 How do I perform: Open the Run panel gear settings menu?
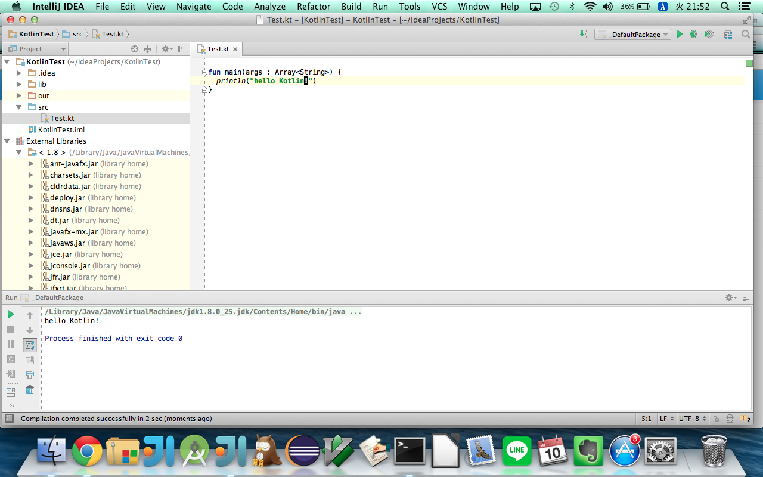pos(730,298)
